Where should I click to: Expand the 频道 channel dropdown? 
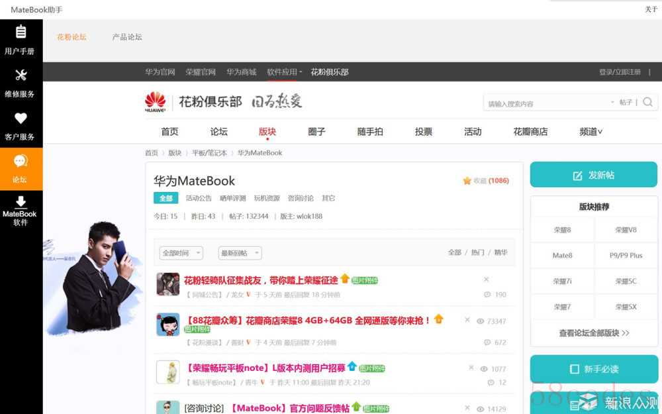click(591, 132)
